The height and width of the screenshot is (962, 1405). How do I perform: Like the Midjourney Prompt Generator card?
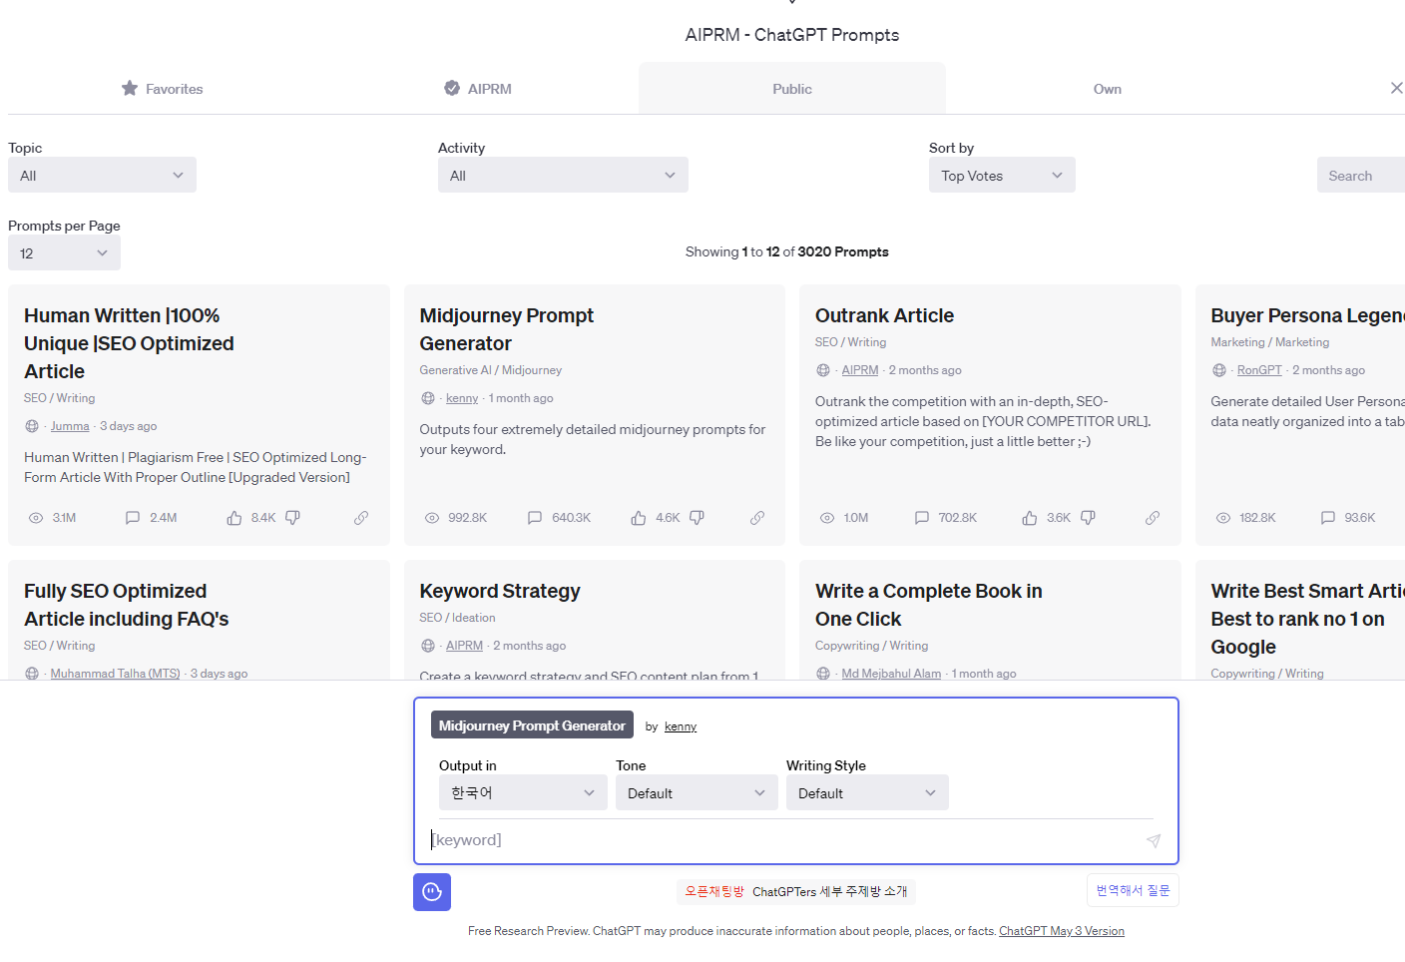coord(639,518)
